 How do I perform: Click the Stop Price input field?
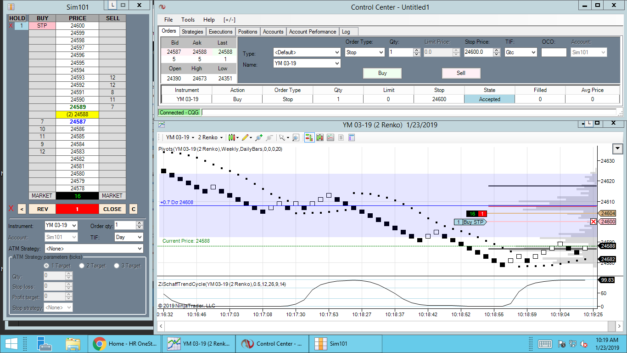tap(479, 52)
